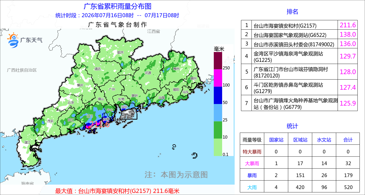Click the 211.6 maximum marker on map

pyautogui.click(x=99, y=125)
